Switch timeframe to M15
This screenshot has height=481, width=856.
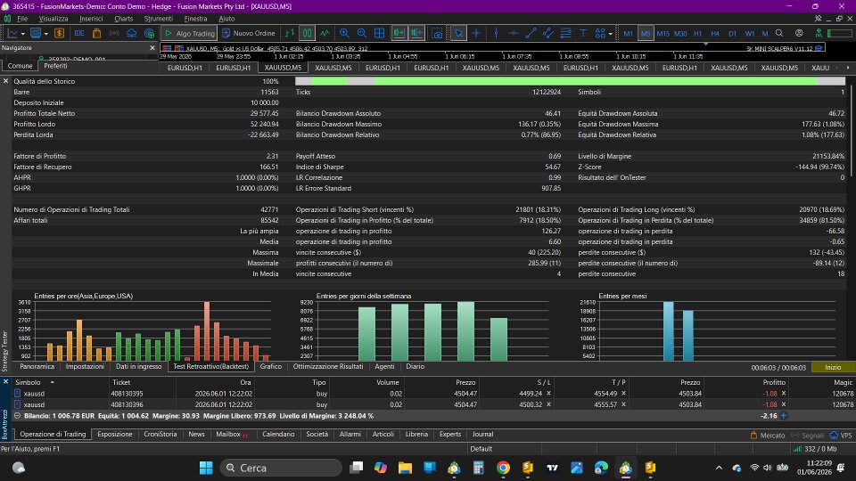point(663,33)
